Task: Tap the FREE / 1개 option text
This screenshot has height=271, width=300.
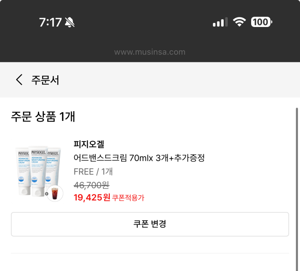Action: (x=93, y=172)
